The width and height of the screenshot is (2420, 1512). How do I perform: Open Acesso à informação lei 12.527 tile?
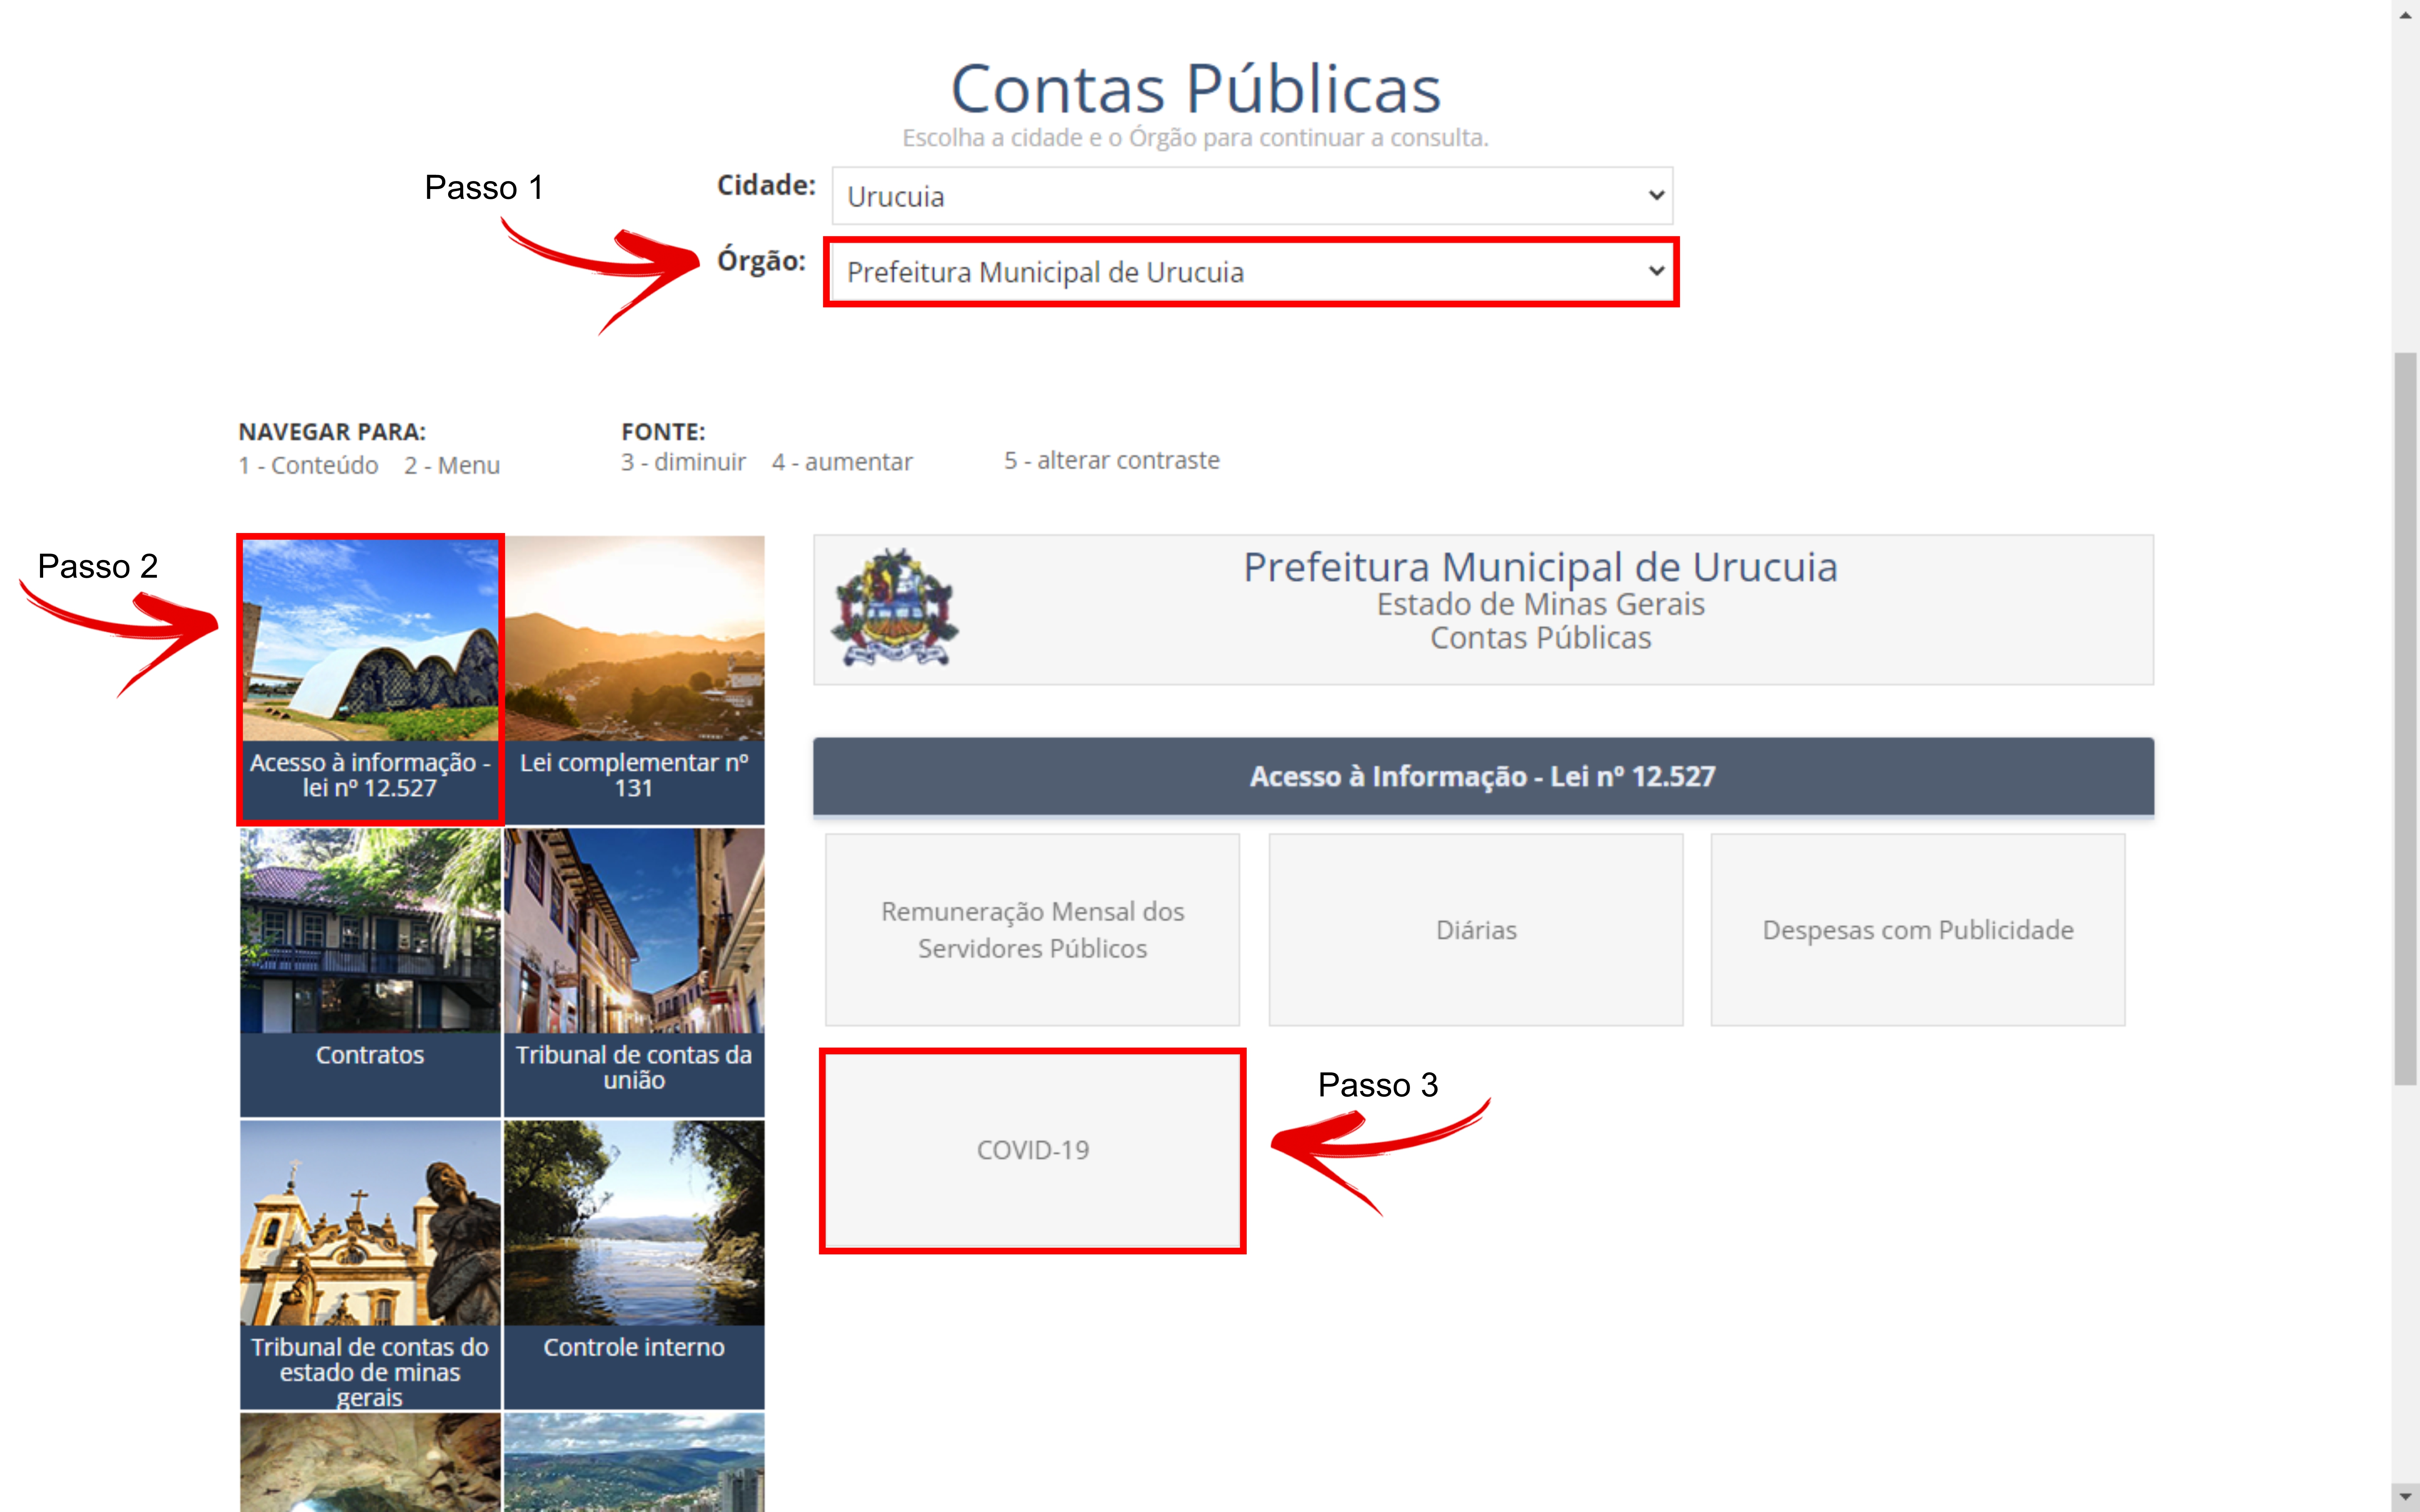370,680
